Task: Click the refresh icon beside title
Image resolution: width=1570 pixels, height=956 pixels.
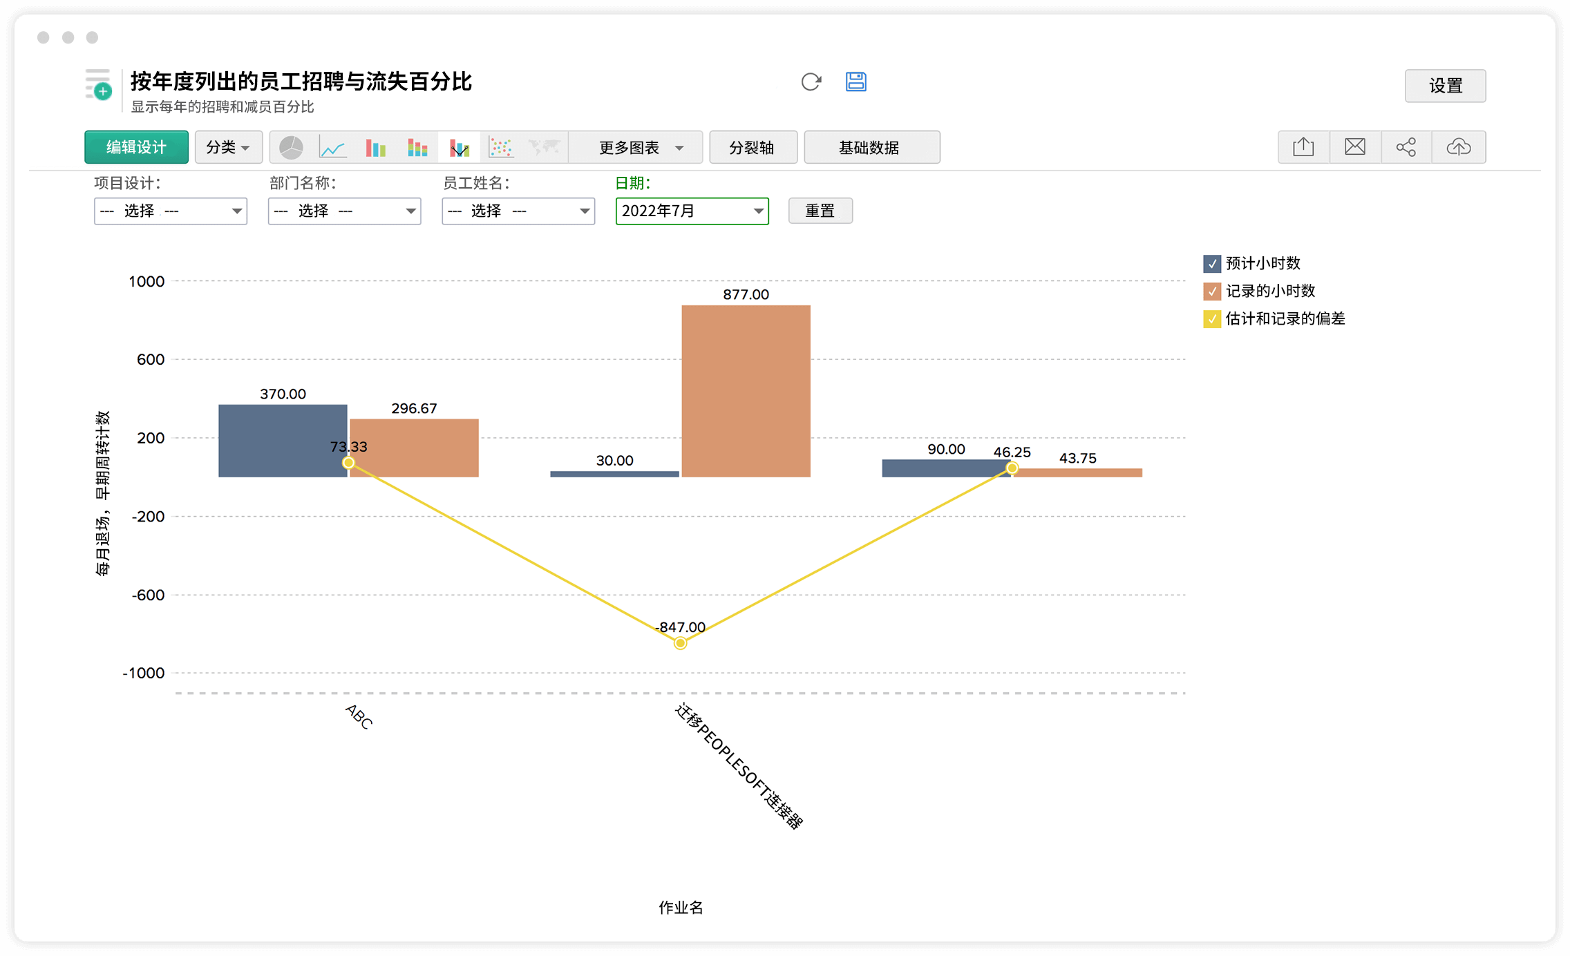Action: coord(811,82)
